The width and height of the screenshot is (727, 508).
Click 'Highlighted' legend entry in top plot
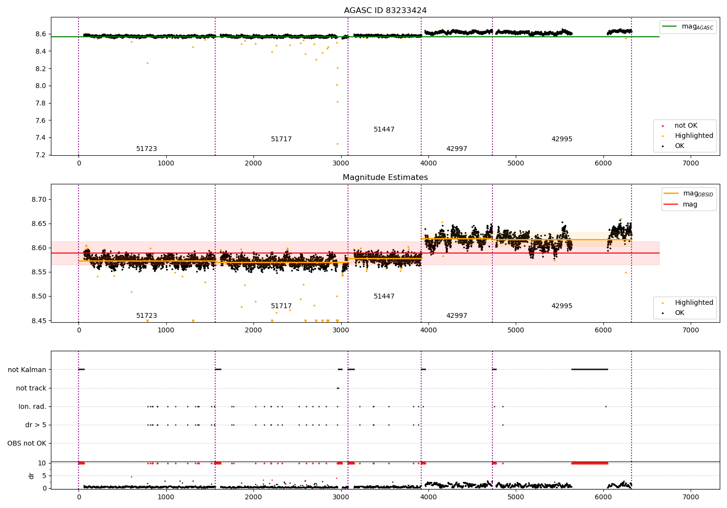pyautogui.click(x=687, y=136)
